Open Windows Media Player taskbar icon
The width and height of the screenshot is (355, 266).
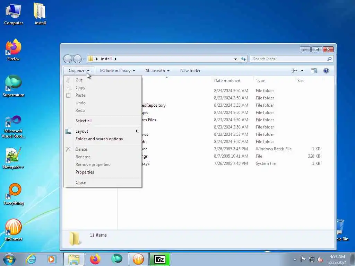tap(52, 259)
